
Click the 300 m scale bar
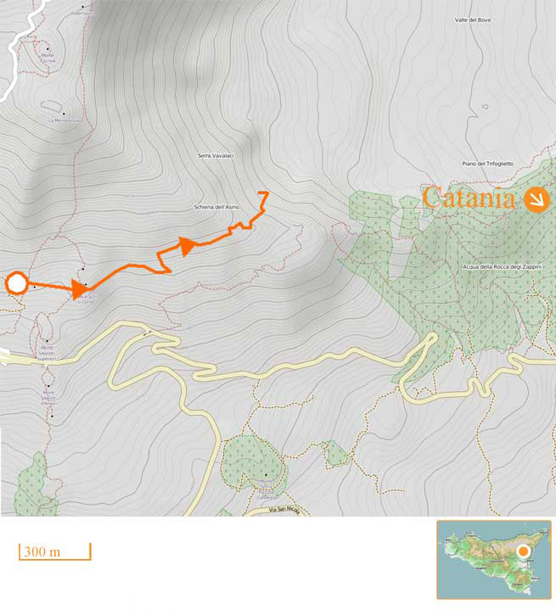pos(55,551)
